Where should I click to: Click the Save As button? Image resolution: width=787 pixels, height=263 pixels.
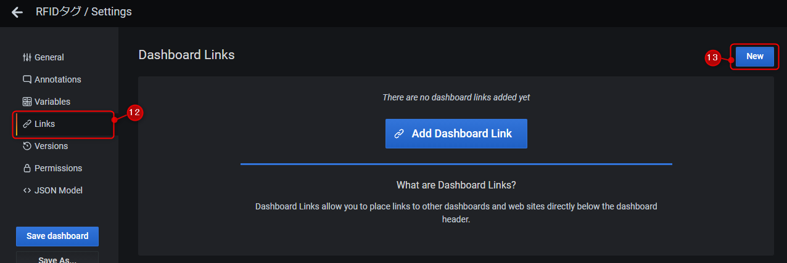57,258
